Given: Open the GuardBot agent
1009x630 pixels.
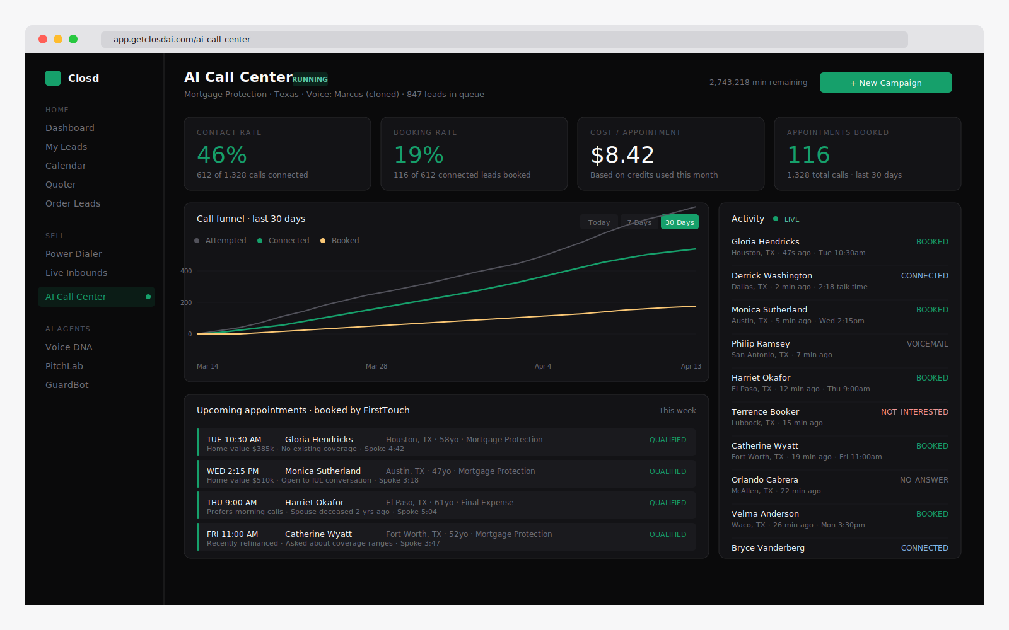Looking at the screenshot, I should pyautogui.click(x=67, y=385).
